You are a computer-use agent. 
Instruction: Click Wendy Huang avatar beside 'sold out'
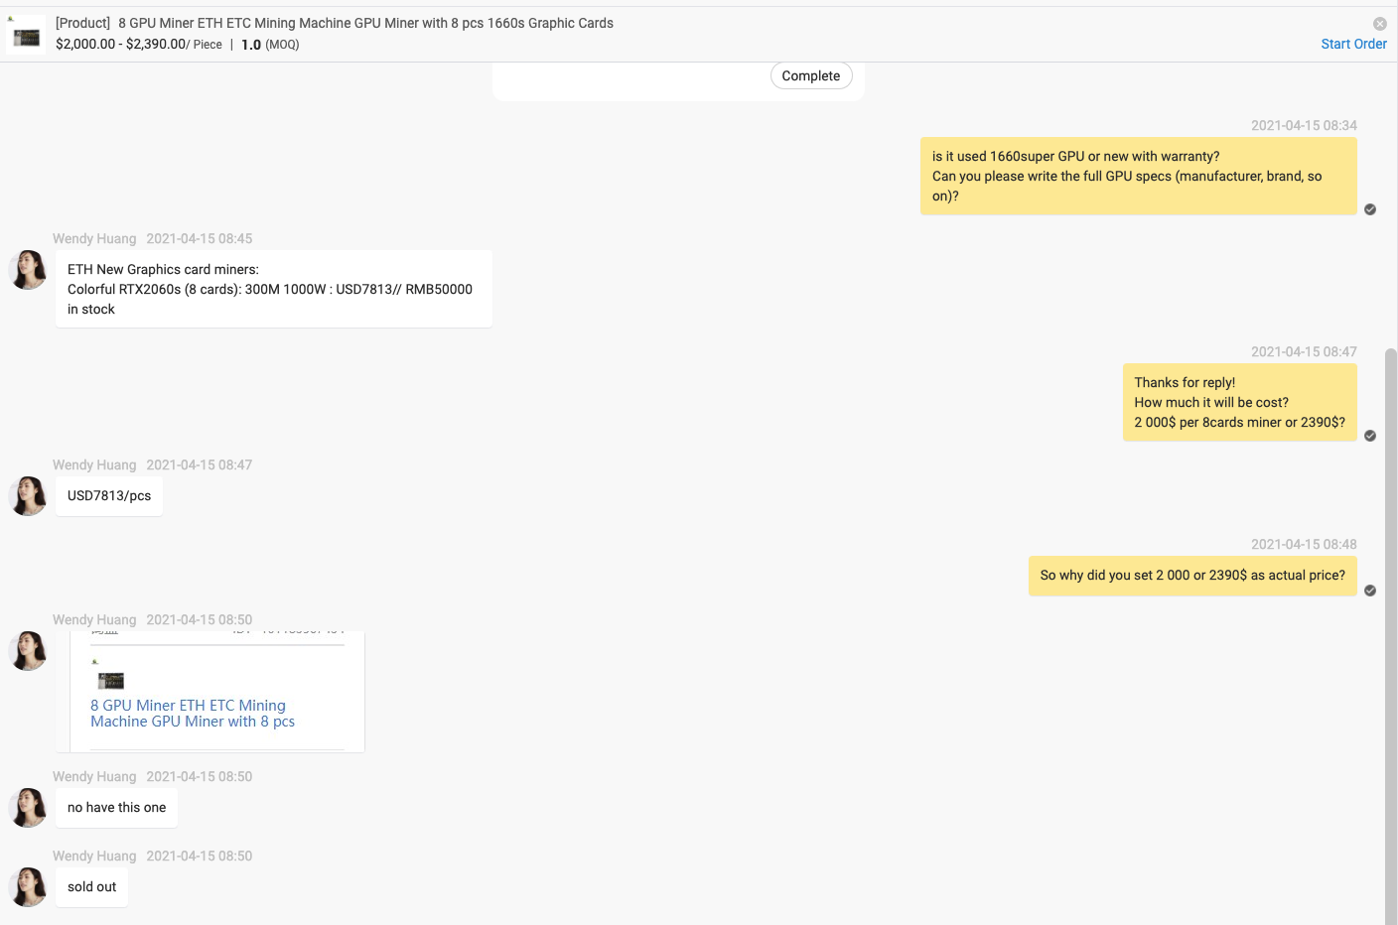point(28,887)
